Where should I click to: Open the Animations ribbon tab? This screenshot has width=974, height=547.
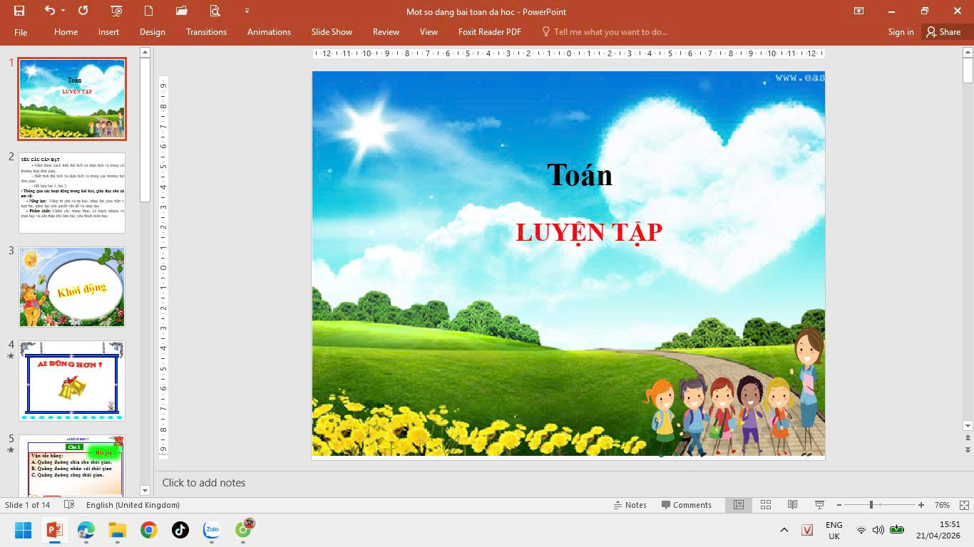(x=269, y=32)
